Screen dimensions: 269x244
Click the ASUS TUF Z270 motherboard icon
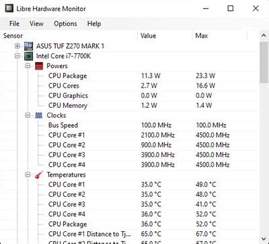28,46
